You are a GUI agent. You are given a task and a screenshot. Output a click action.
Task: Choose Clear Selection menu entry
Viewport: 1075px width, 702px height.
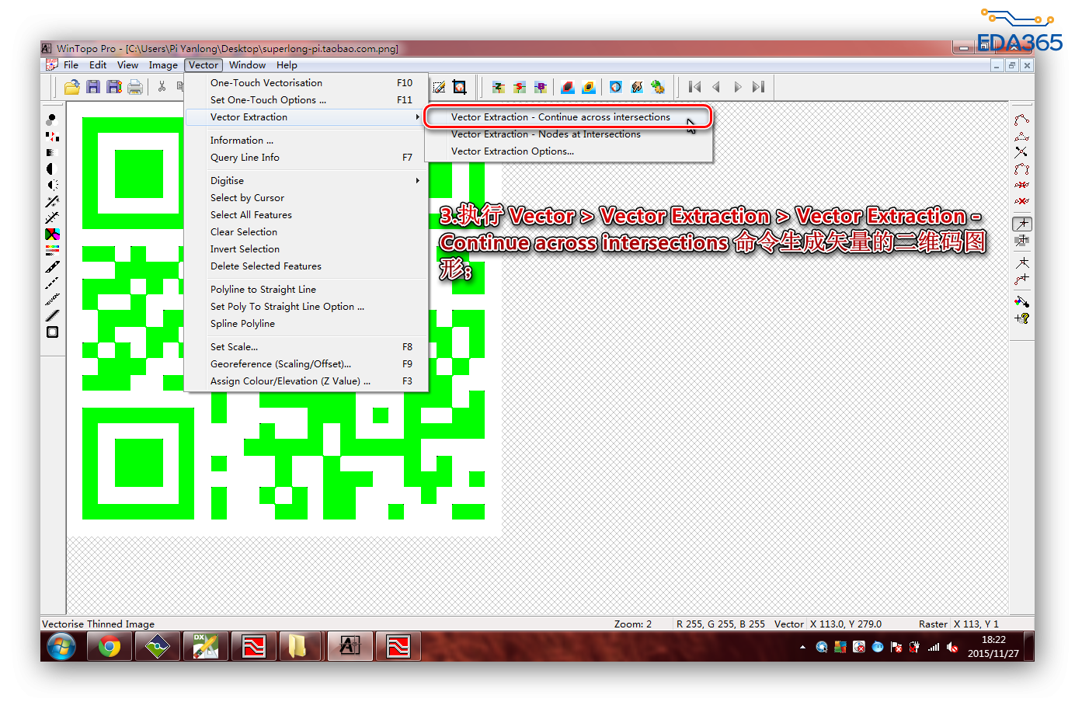306,232
